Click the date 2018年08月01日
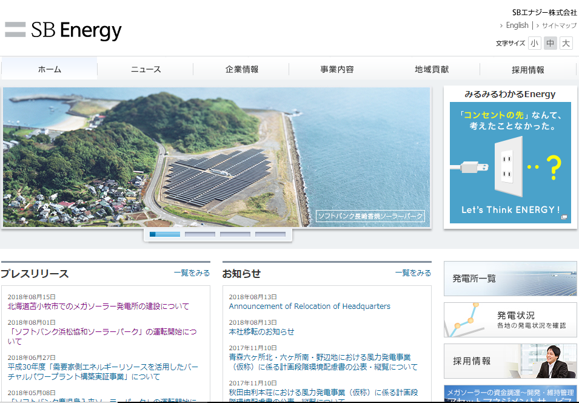The image size is (579, 403). point(32,322)
